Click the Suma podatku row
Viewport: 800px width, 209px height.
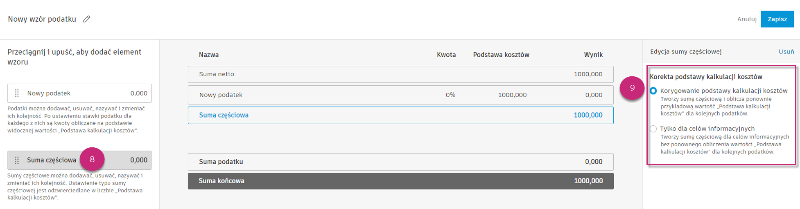pos(400,162)
